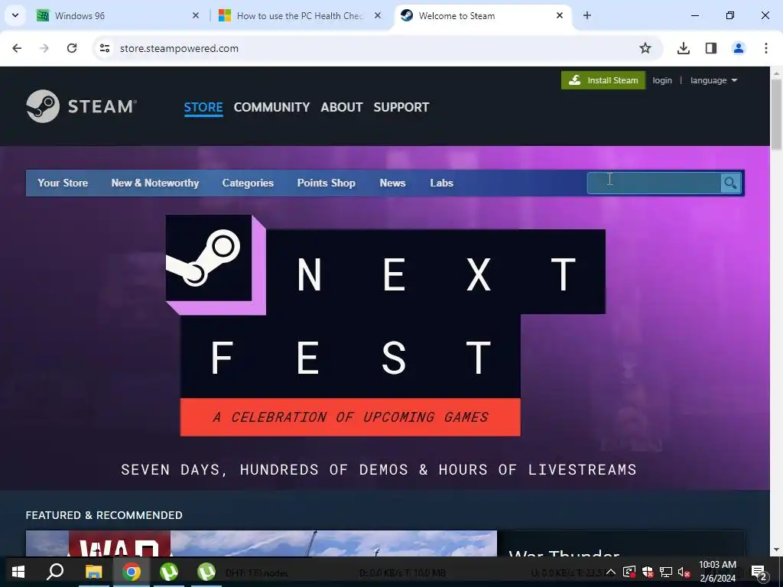Click 'SEVEN DAYS, HUNDREDS OF DEMOS' tagline
Viewport: 783px width, 587px height.
[379, 470]
